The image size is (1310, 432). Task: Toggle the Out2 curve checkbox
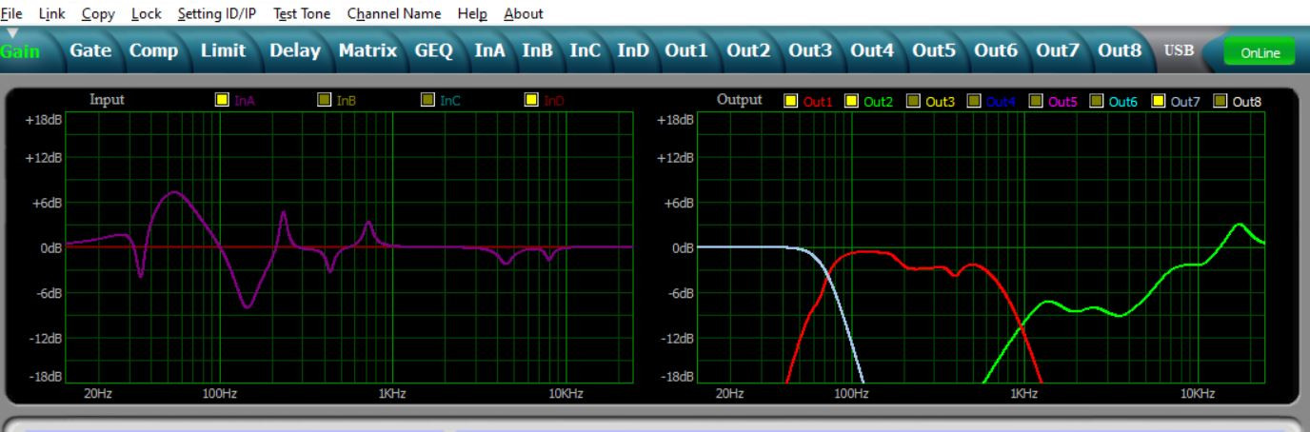[x=851, y=102]
